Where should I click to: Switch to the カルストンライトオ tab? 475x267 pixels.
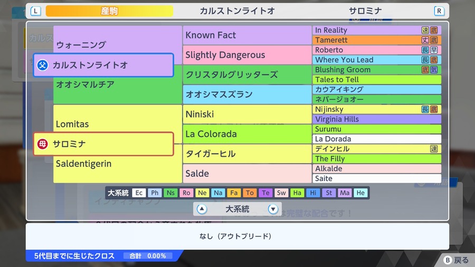coord(237,11)
